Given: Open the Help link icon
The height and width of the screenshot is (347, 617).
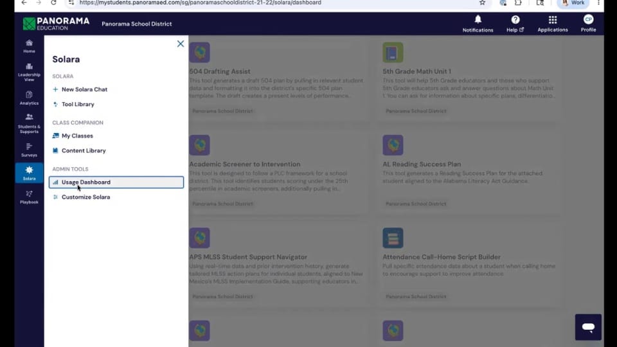Looking at the screenshot, I should pyautogui.click(x=515, y=24).
